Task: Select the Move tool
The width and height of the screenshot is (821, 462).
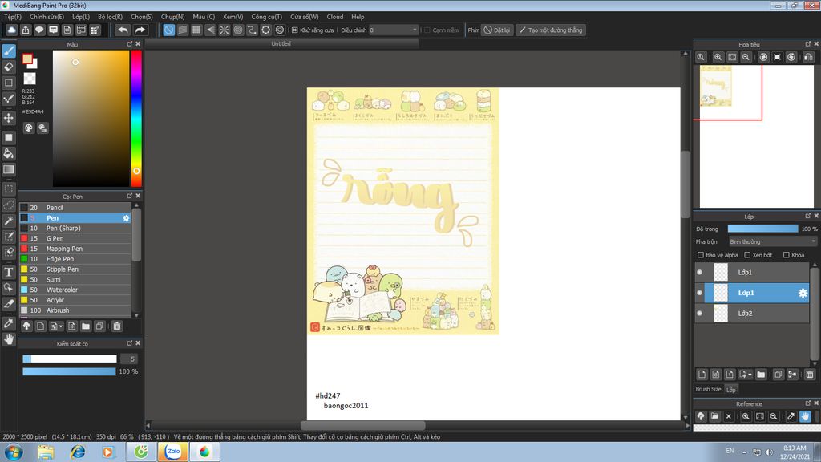Action: pos(9,118)
